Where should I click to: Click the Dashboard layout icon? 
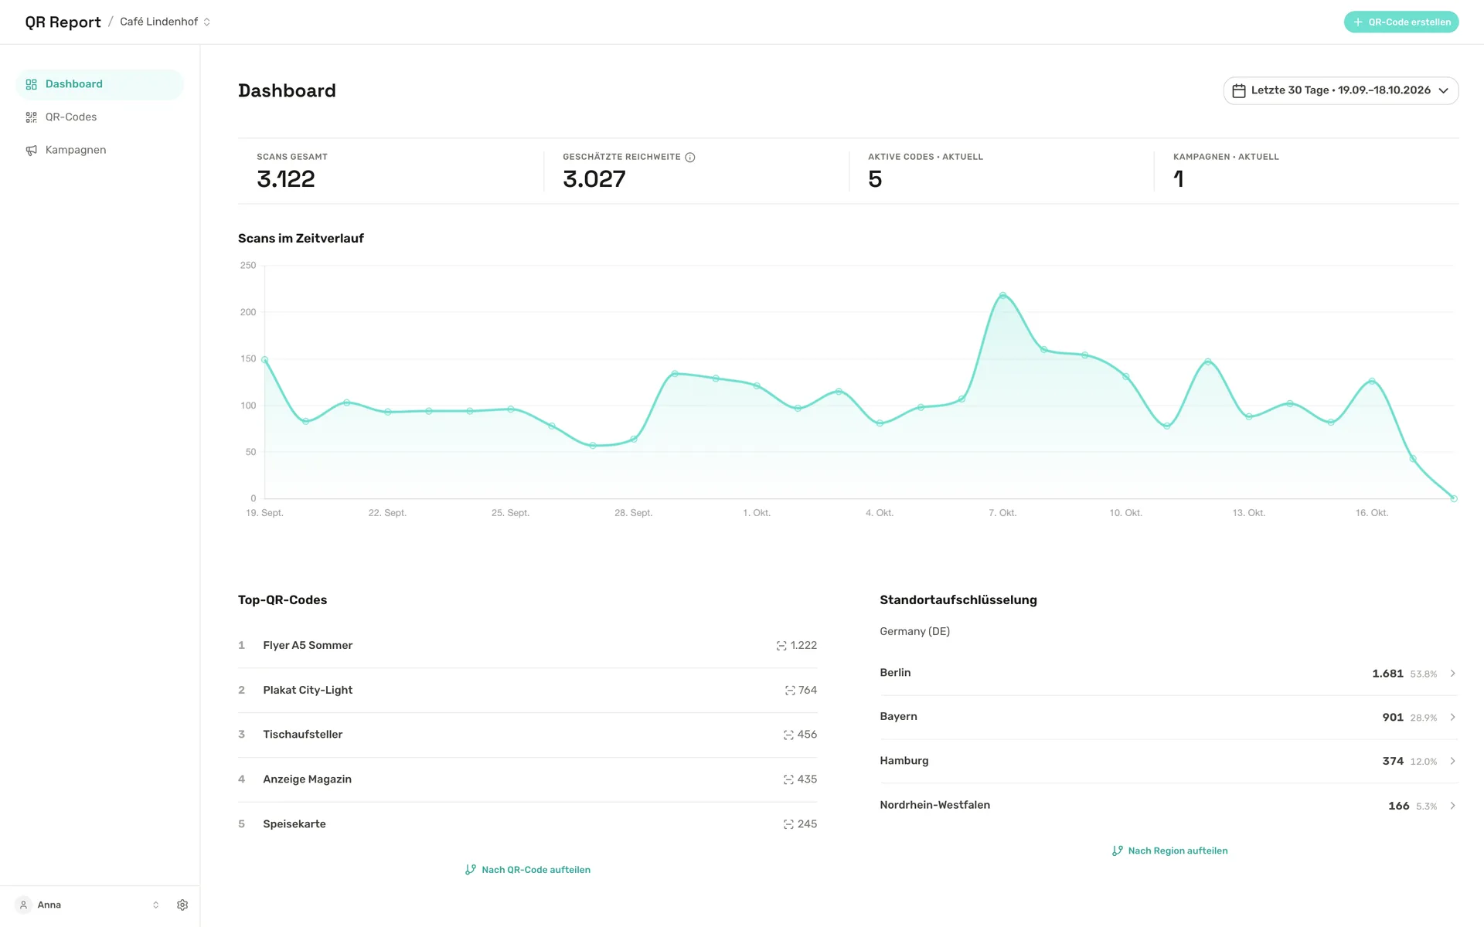pyautogui.click(x=31, y=84)
